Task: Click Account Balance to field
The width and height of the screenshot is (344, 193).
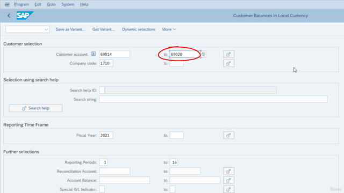Action: (x=195, y=180)
